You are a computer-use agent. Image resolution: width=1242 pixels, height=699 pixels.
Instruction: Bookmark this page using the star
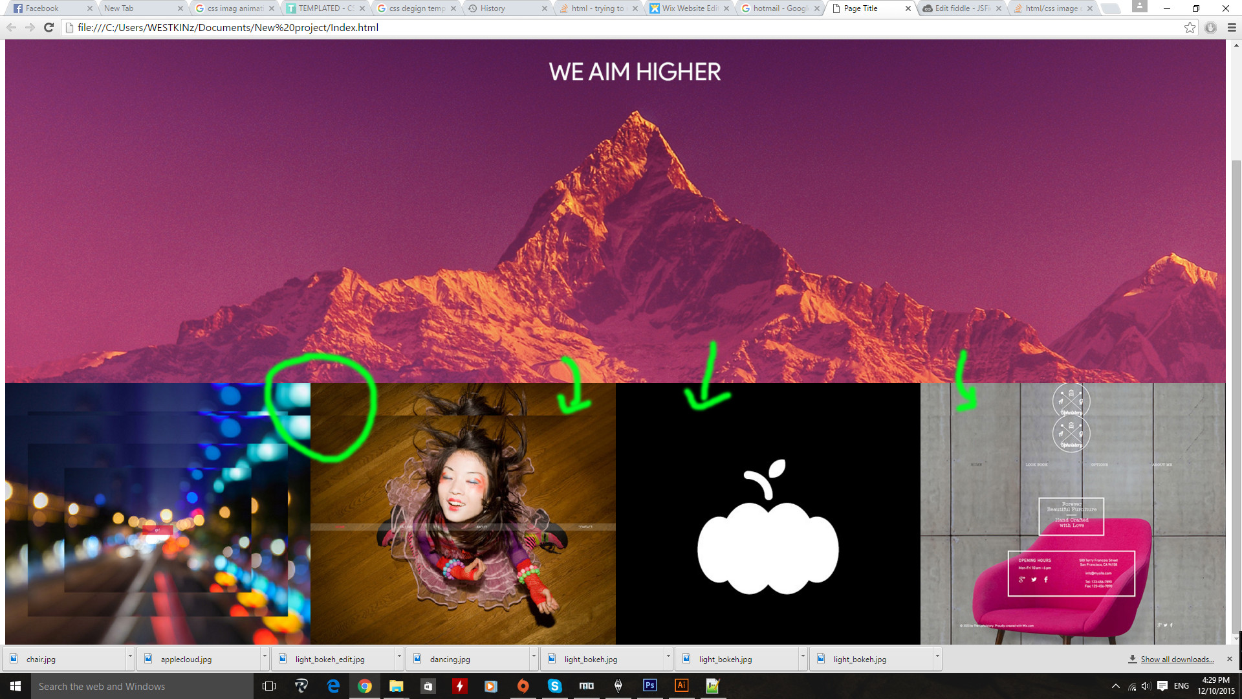pyautogui.click(x=1190, y=28)
